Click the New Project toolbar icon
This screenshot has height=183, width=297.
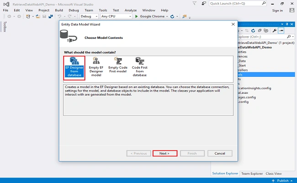28,16
